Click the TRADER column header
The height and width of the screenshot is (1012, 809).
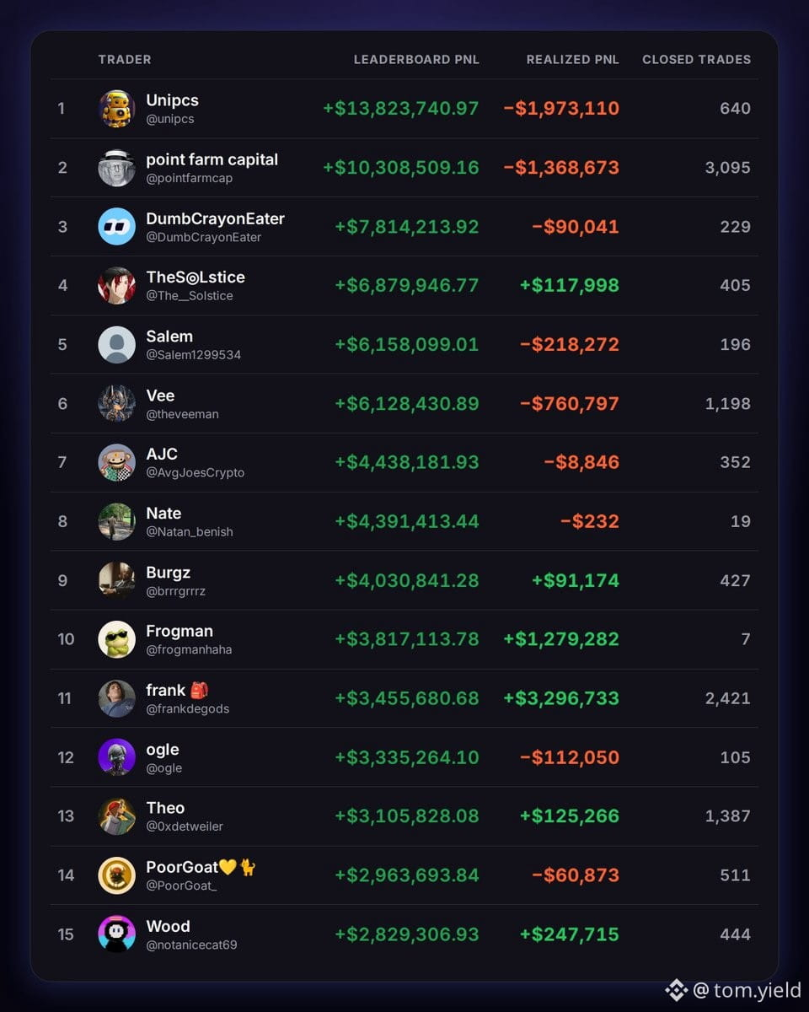(x=125, y=60)
